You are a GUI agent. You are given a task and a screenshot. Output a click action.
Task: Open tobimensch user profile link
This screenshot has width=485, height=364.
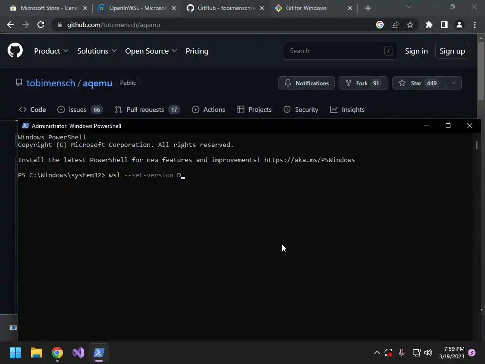pyautogui.click(x=51, y=83)
